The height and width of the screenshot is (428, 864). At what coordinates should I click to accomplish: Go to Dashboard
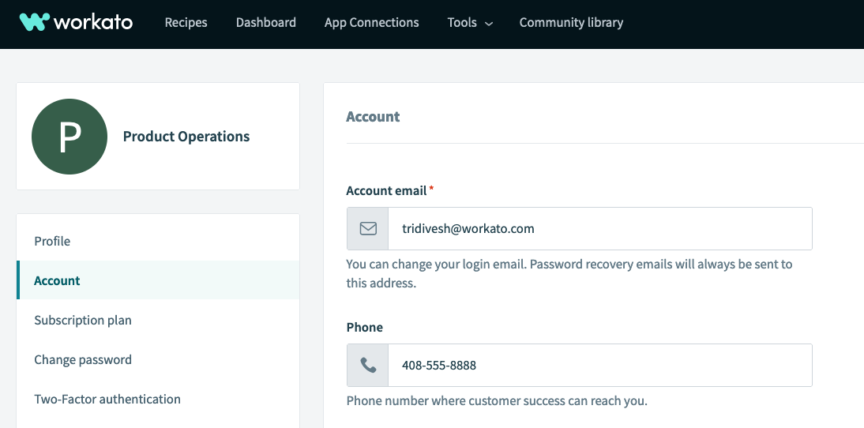(x=266, y=23)
